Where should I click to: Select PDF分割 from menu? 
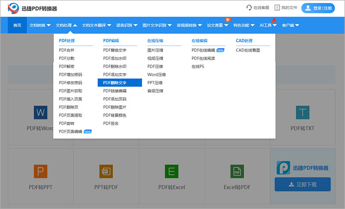[x=67, y=58]
